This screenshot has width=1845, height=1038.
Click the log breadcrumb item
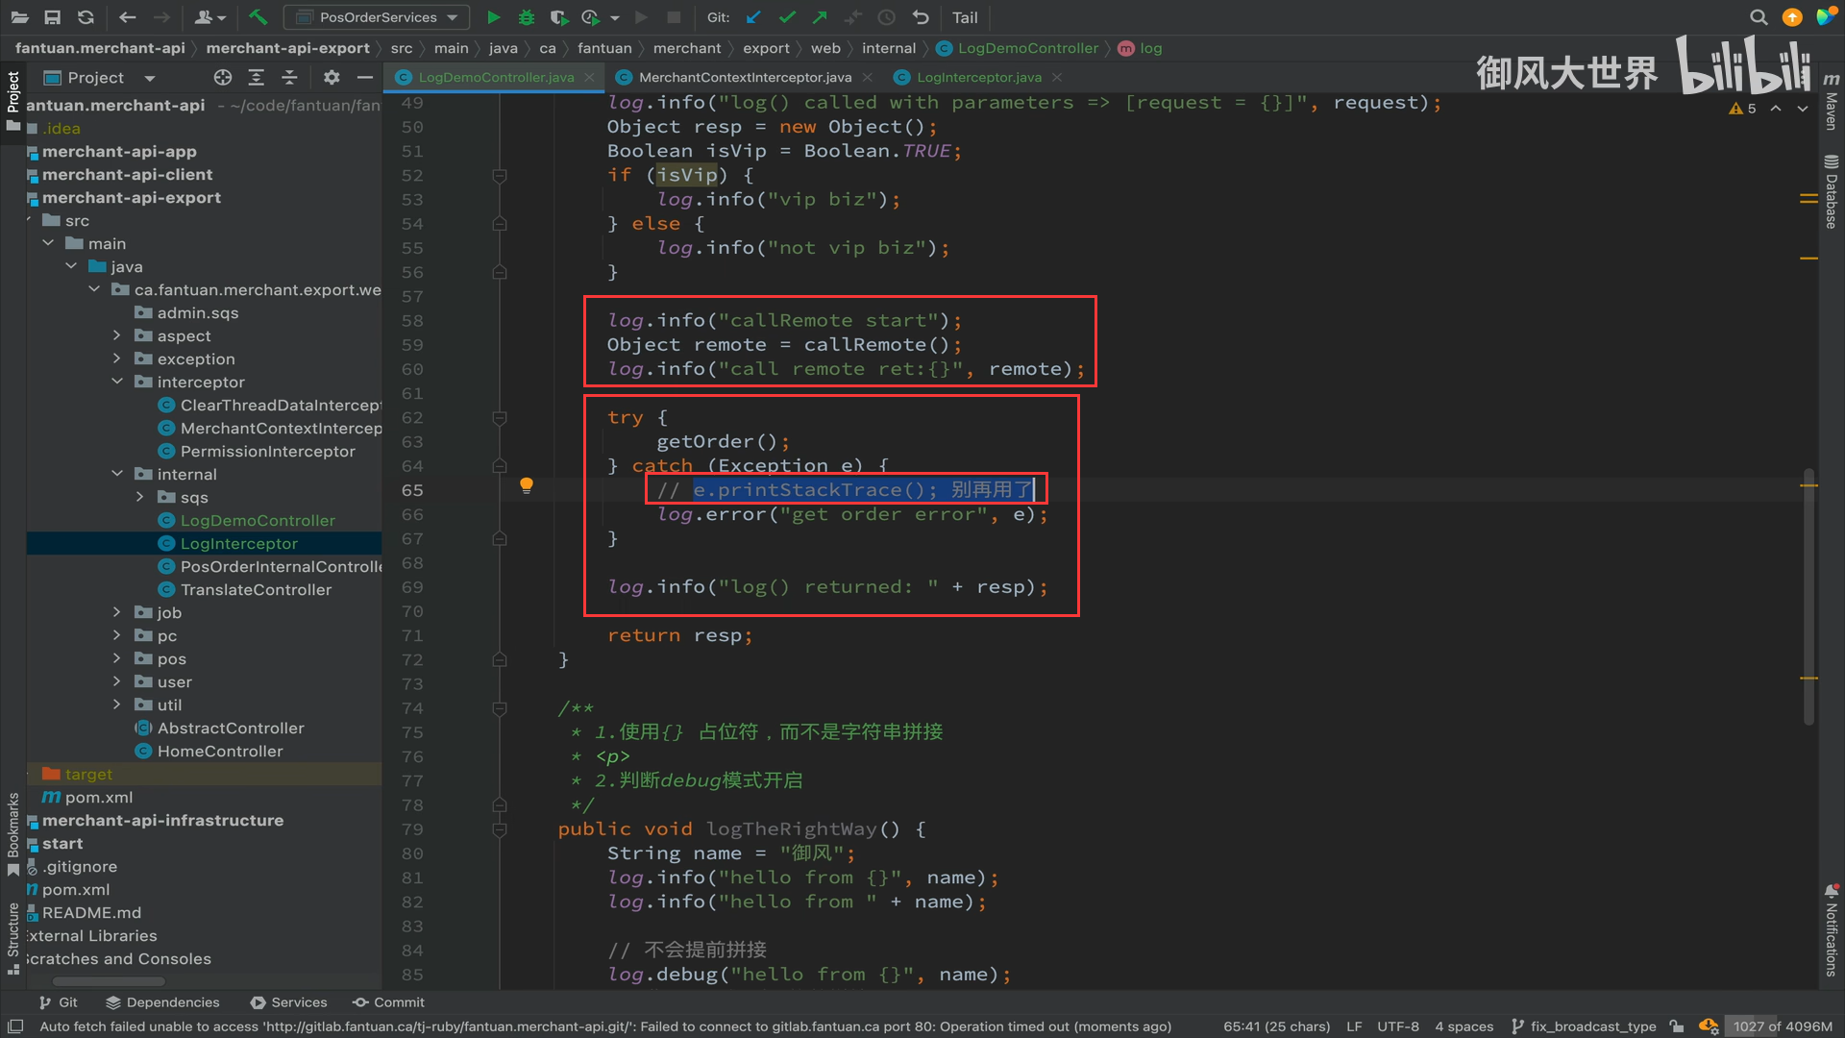(x=1141, y=48)
